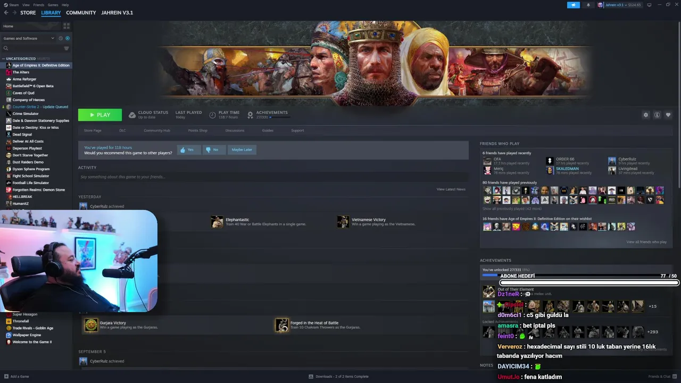Open the Games menu
This screenshot has width=681, height=383.
pos(53,5)
